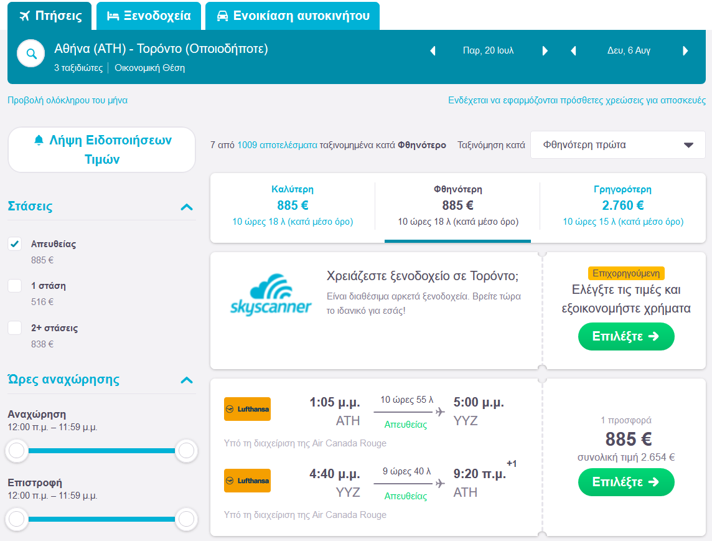The height and width of the screenshot is (541, 712).
Task: Click left handle of Αναχώρηση time slider
Action: [17, 450]
